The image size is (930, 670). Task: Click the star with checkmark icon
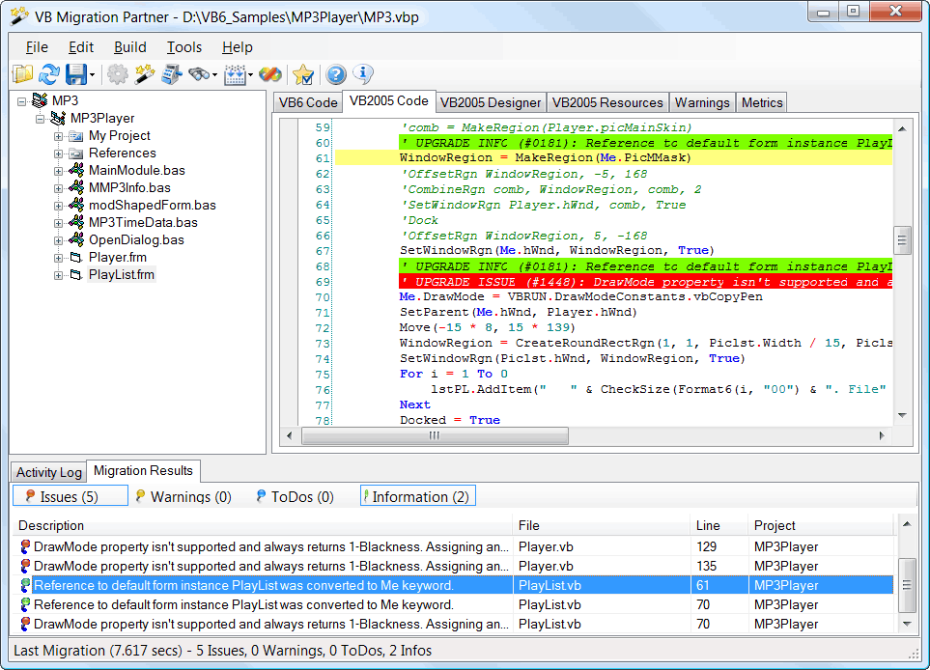coord(303,74)
